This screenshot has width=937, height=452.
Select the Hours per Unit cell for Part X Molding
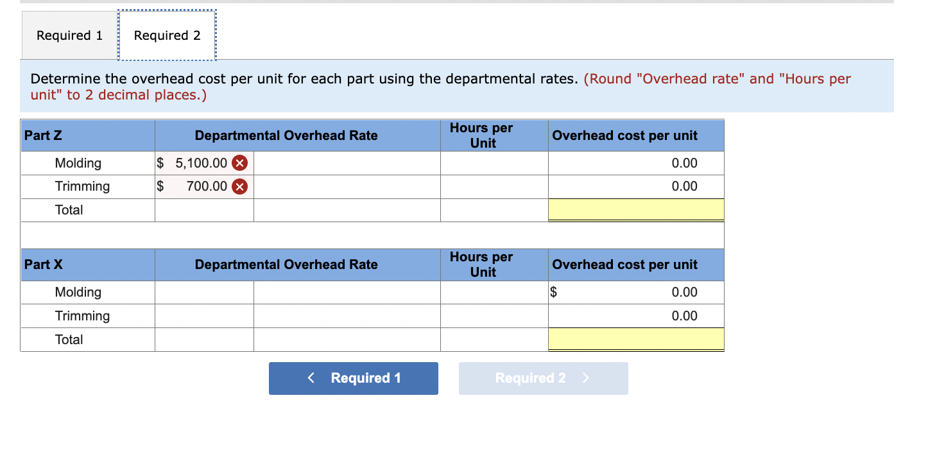tap(494, 292)
